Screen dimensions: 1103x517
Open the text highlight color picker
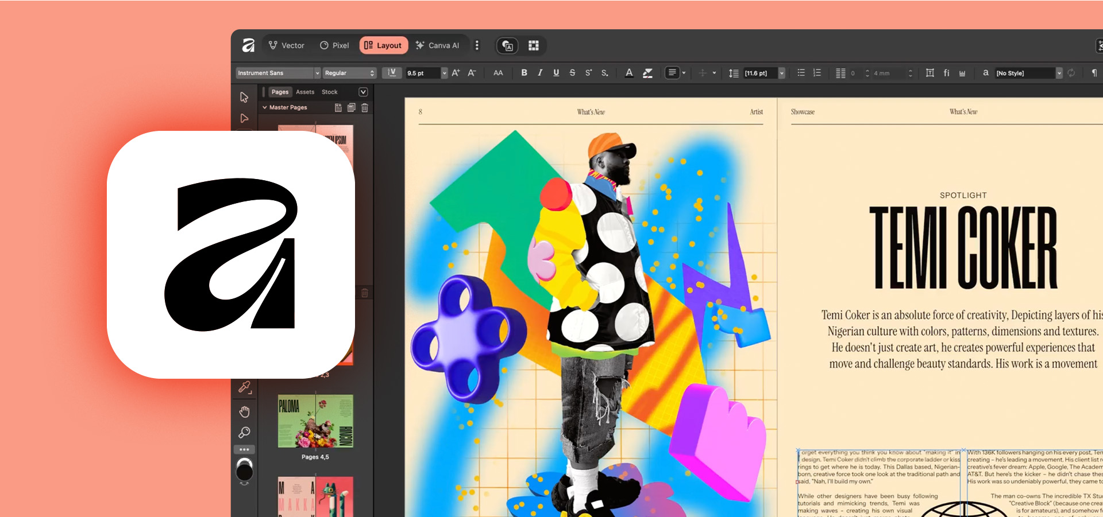point(648,73)
